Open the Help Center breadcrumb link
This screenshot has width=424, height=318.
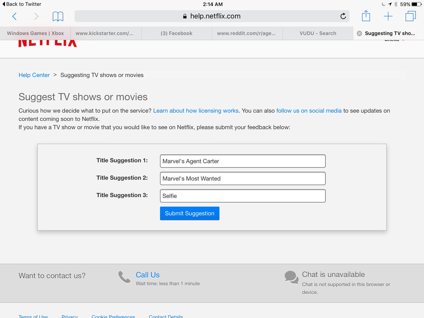point(34,75)
